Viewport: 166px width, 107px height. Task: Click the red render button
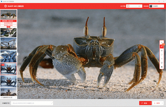point(144,103)
